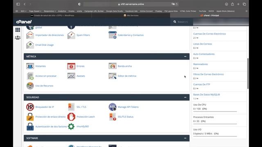Click the Google Data Studio bookmark
The image size is (262, 147).
click(115, 11)
